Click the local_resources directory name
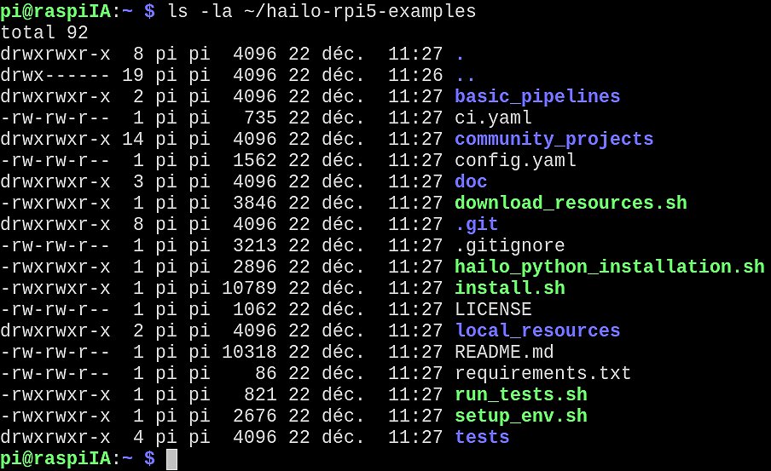This screenshot has height=471, width=771. (x=537, y=330)
